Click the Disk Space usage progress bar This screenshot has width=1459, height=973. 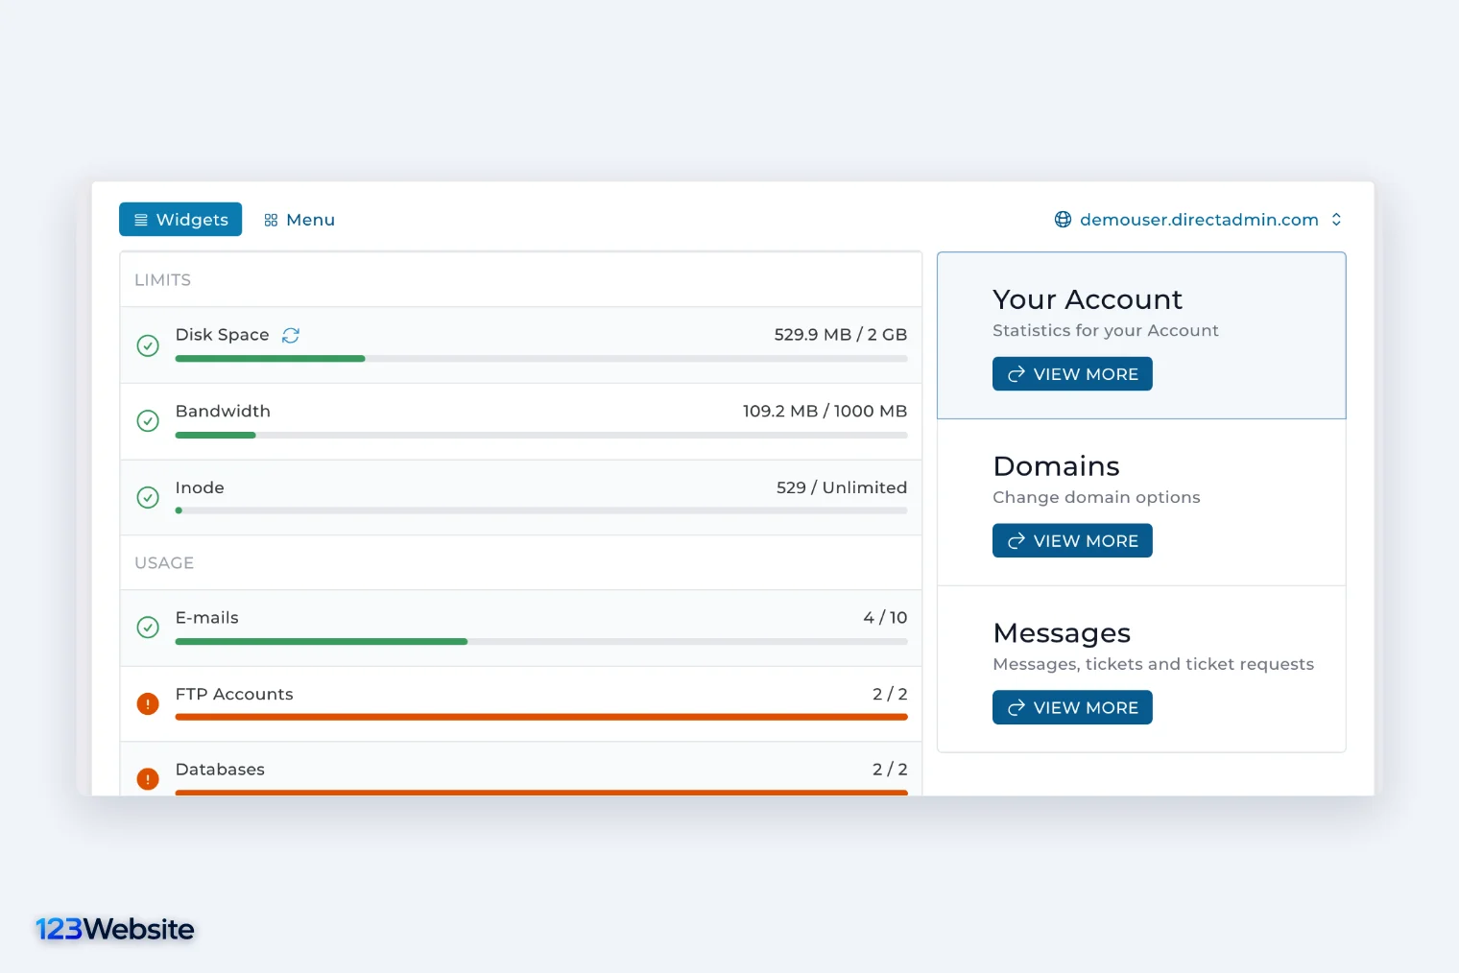tap(541, 359)
